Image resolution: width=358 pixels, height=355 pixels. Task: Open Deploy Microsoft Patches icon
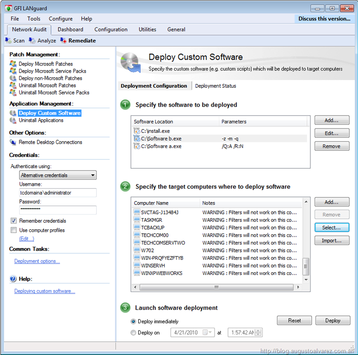pyautogui.click(x=13, y=64)
